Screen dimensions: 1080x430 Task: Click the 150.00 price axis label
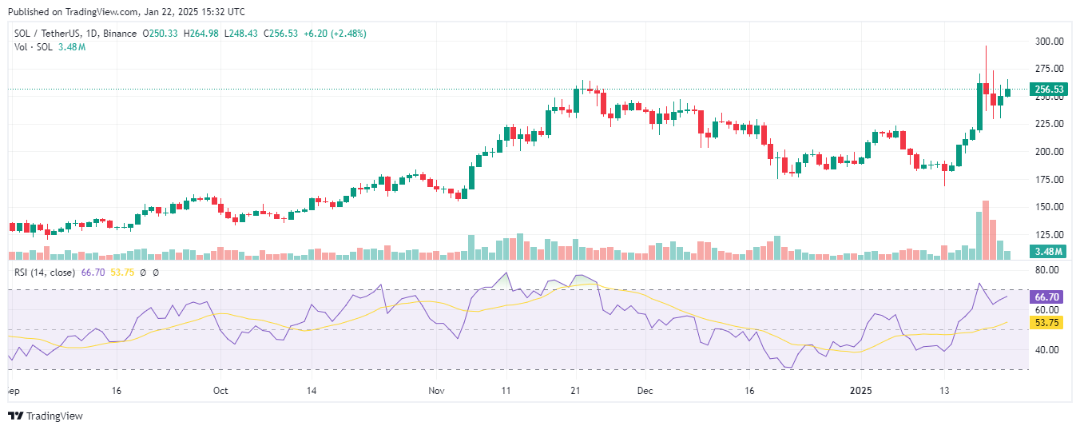(1049, 207)
